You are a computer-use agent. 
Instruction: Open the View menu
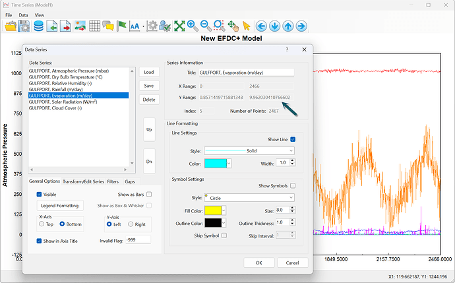pyautogui.click(x=40, y=15)
